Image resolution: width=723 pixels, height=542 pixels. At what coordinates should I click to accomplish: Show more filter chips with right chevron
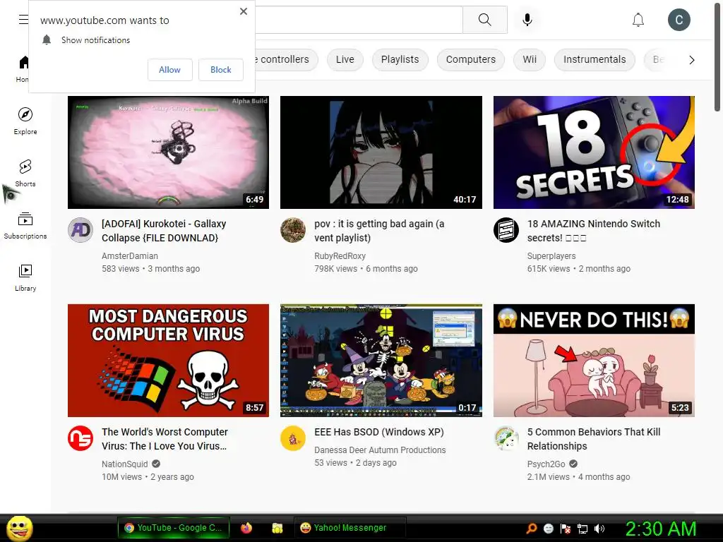692,60
